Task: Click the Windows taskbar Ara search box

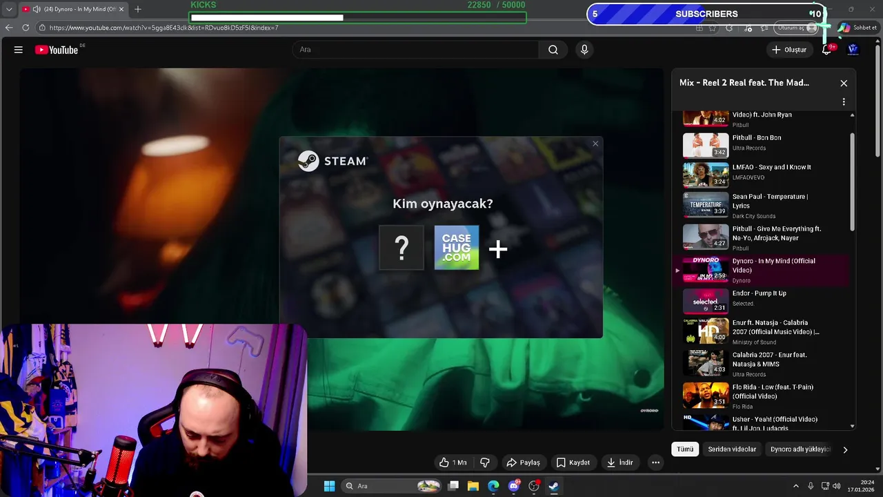Action: point(392,486)
